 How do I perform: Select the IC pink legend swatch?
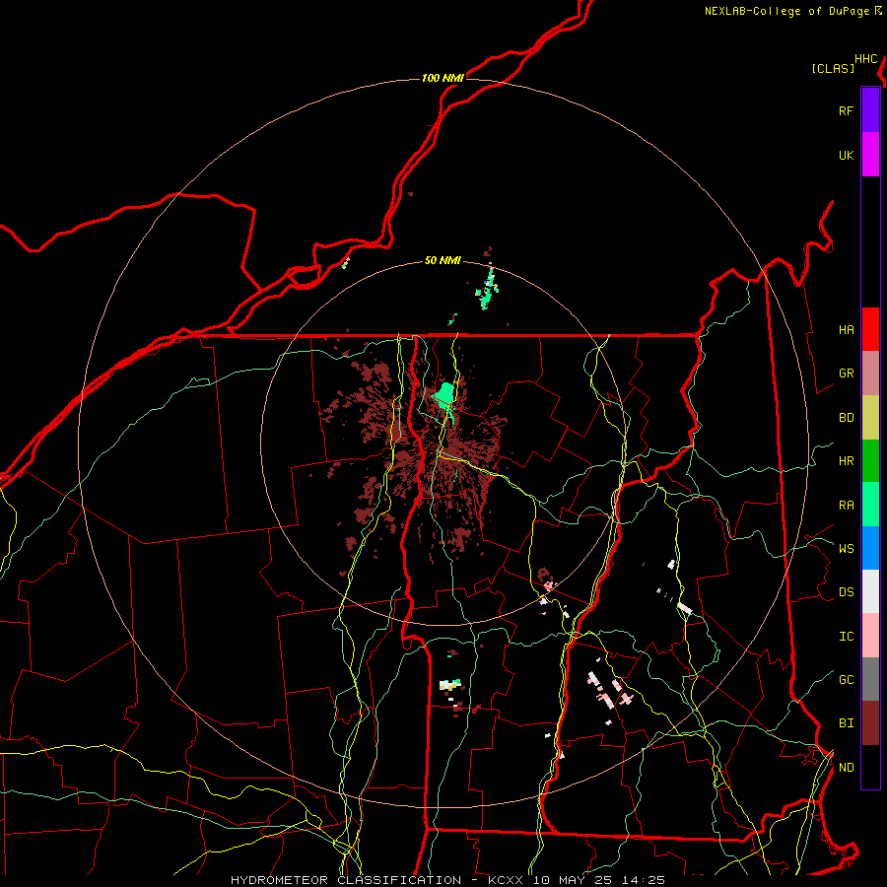870,636
